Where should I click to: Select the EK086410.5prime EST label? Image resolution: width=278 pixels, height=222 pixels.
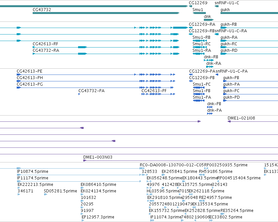(x=98, y=185)
